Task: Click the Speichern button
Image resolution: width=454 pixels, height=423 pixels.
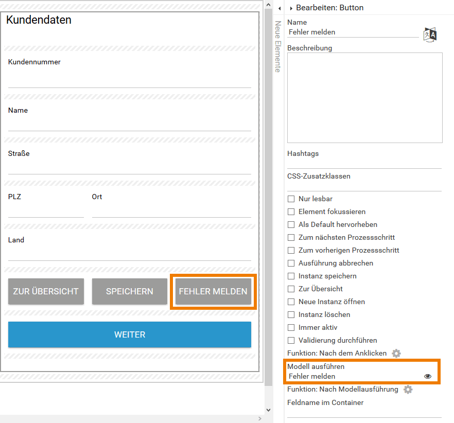Action: (x=130, y=291)
